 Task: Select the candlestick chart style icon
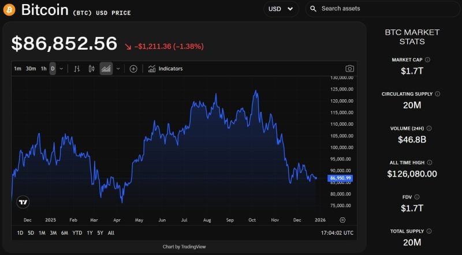(x=91, y=69)
